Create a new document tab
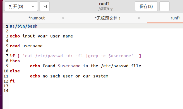This screenshot has width=183, height=109. (x=45, y=6)
